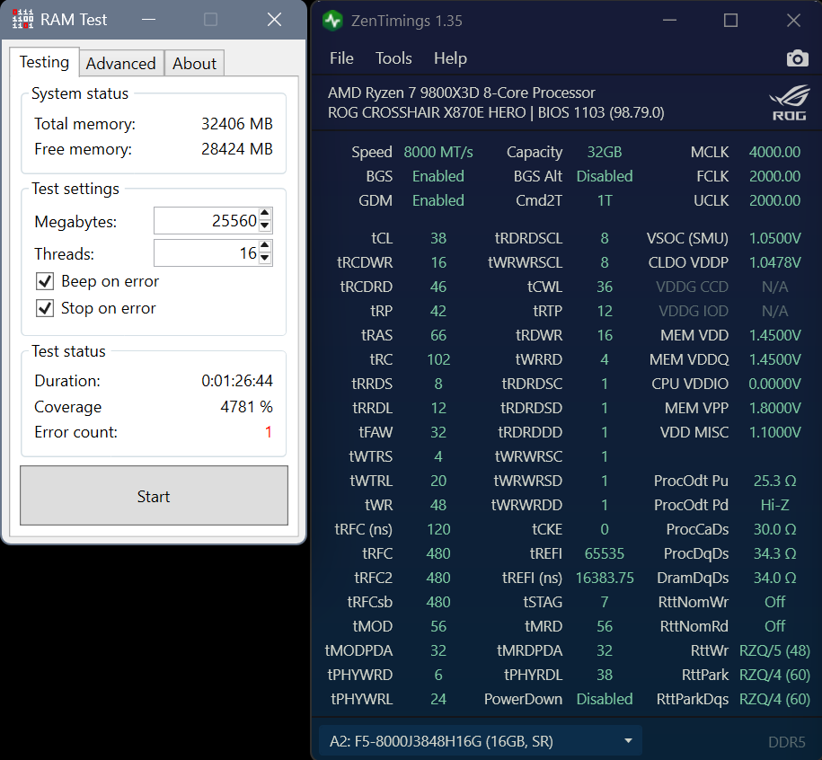Take a ZenTimings screenshot with the camera icon

pos(797,58)
